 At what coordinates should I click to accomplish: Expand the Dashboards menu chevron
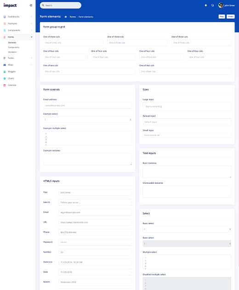(32, 17)
